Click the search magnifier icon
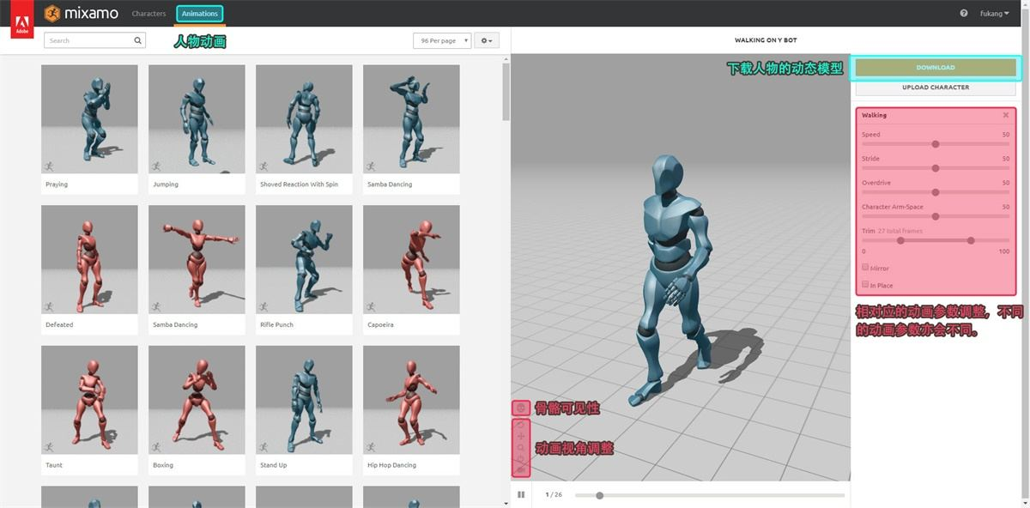 coord(137,40)
